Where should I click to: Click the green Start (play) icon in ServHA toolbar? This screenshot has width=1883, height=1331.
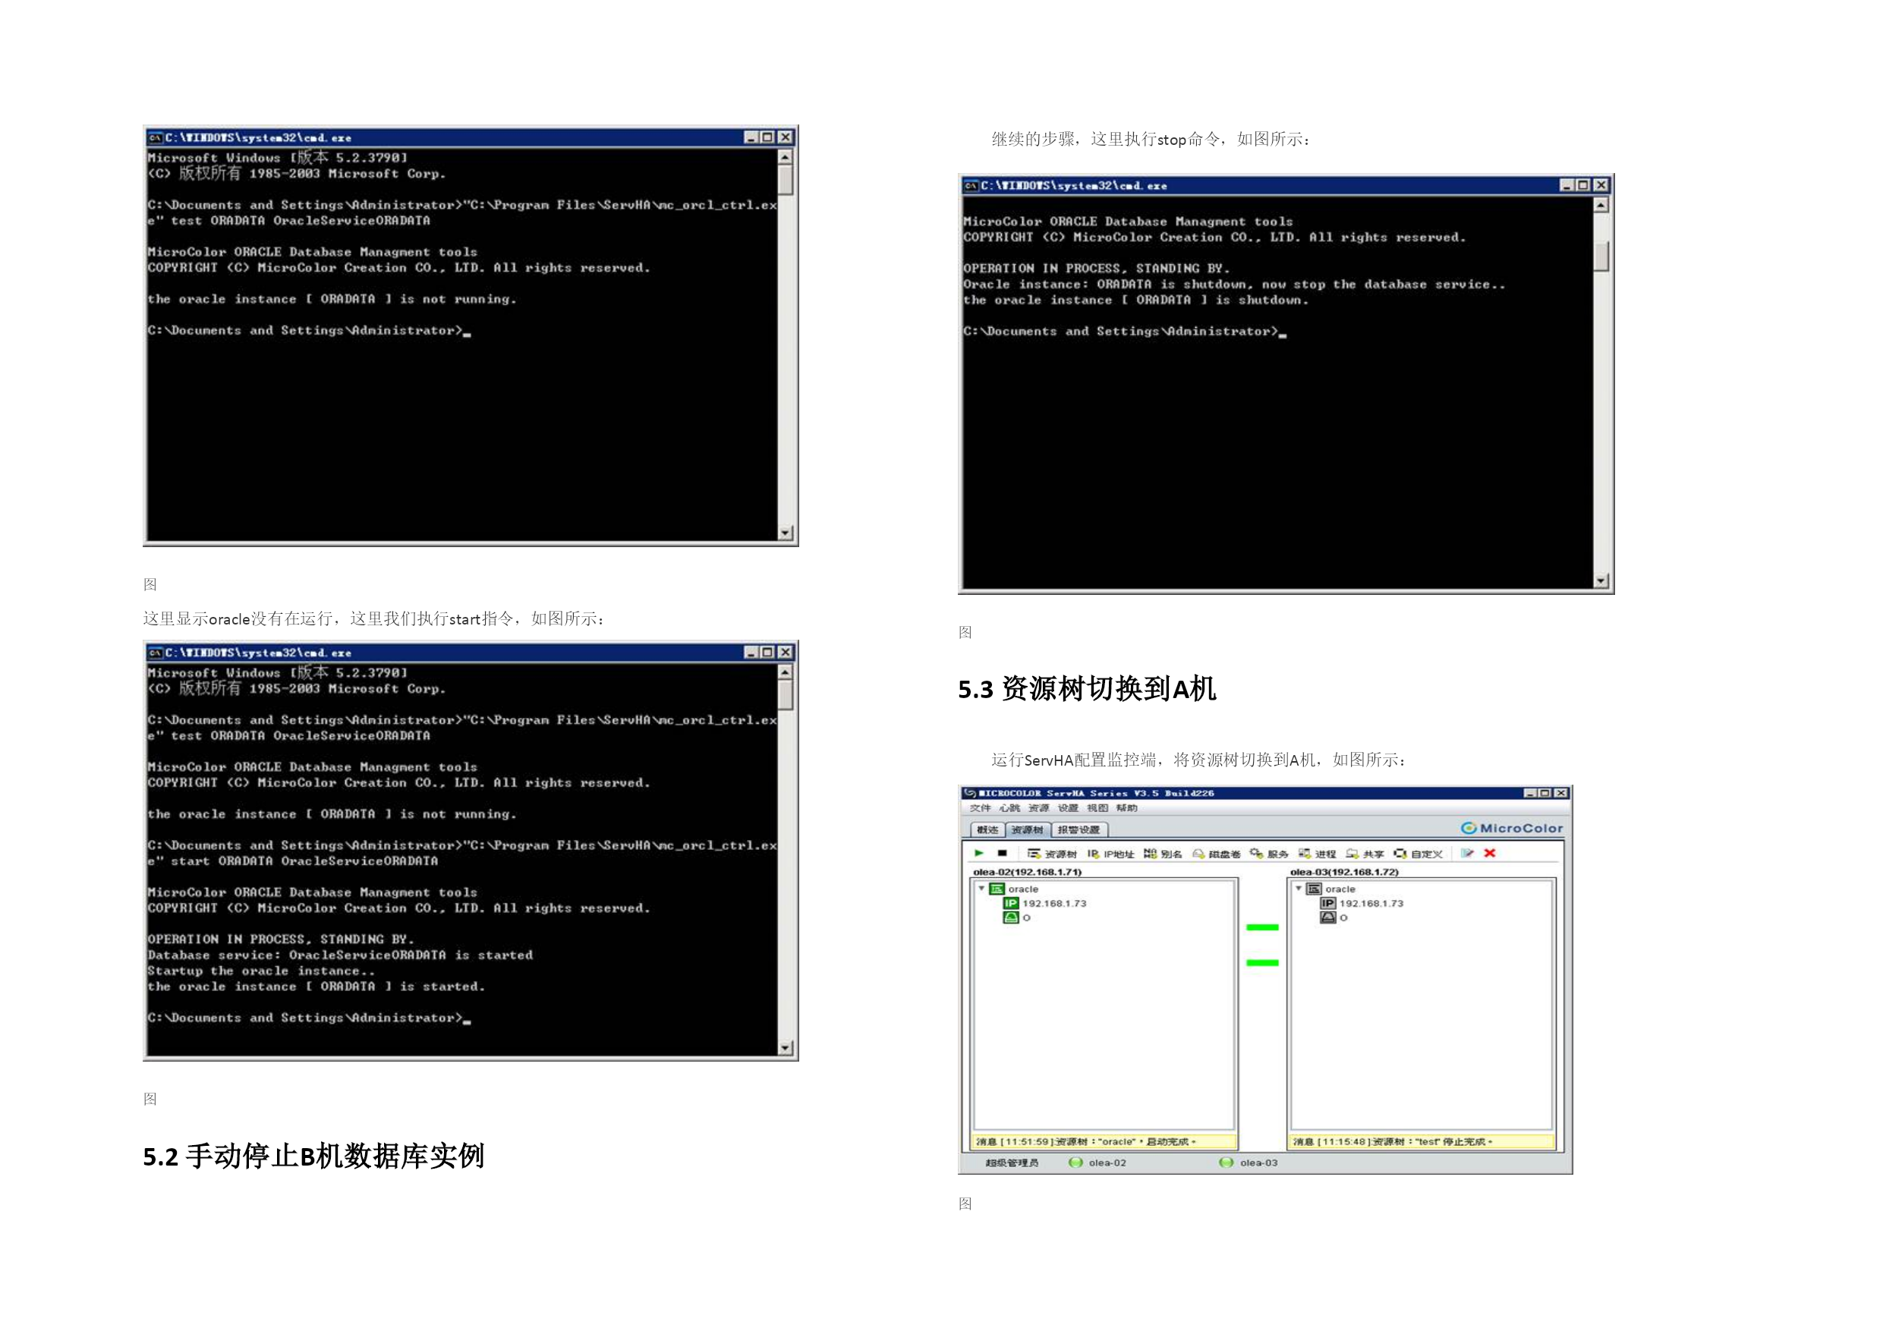coord(978,853)
